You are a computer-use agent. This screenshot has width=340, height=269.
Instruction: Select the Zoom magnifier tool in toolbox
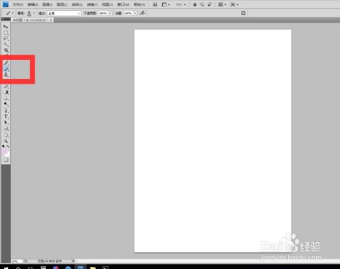6,141
